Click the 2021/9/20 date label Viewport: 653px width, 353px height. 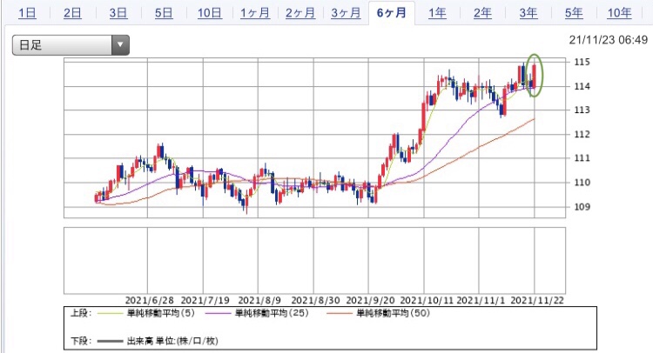coord(371,300)
